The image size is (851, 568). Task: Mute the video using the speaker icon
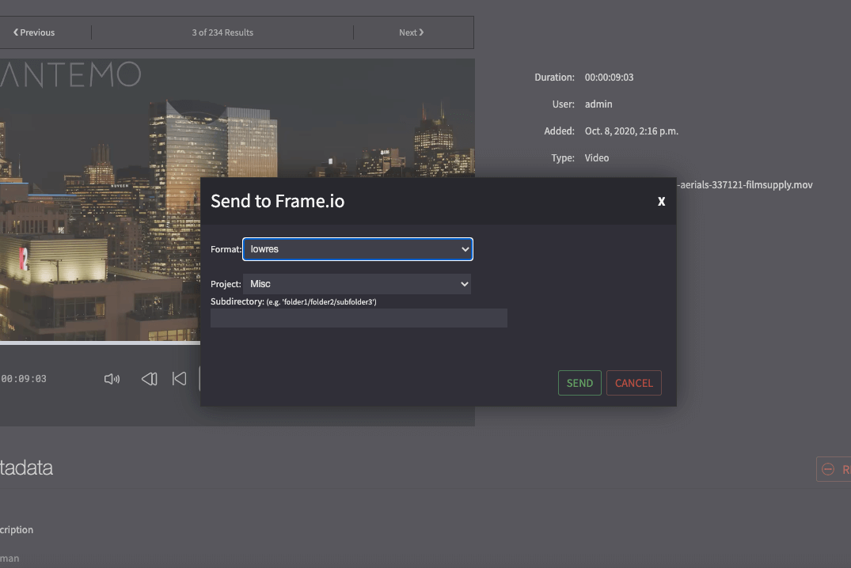112,379
